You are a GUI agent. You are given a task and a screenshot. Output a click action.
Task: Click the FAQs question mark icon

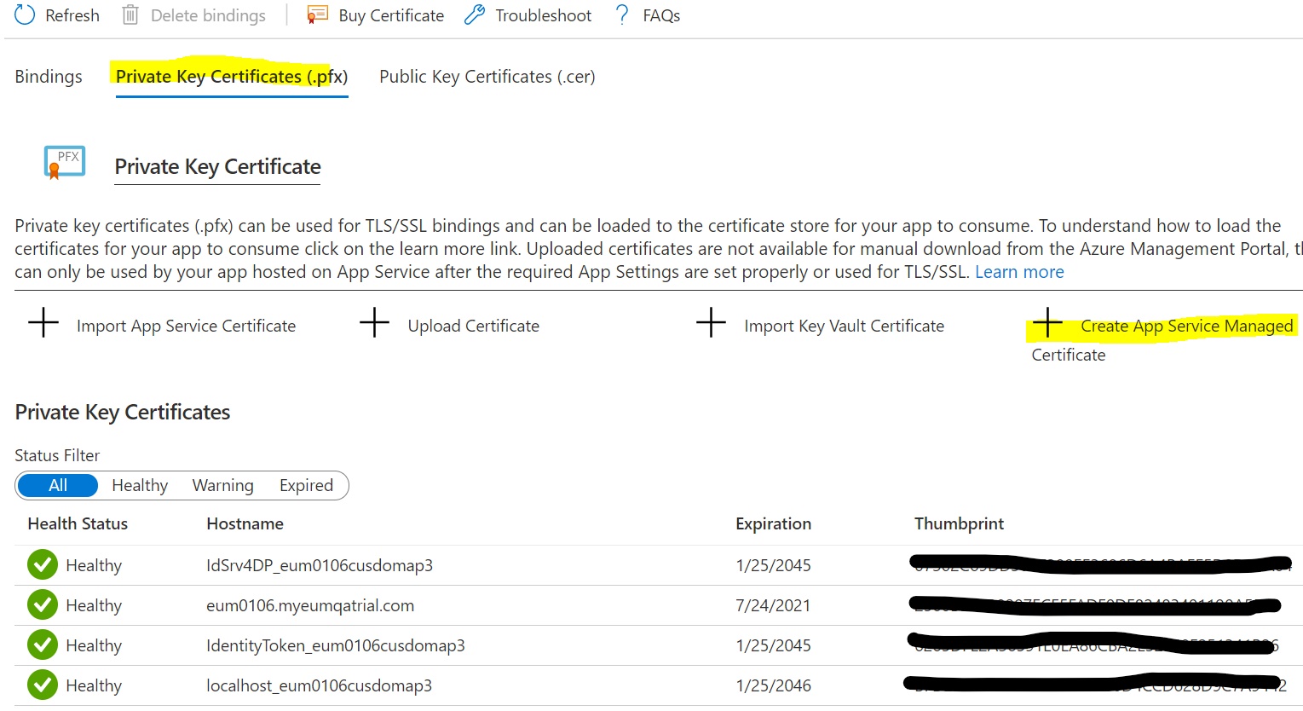point(622,14)
